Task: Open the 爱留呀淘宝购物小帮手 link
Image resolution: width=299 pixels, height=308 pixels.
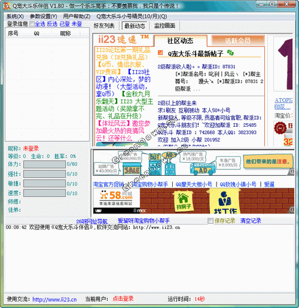Action: click(x=144, y=221)
